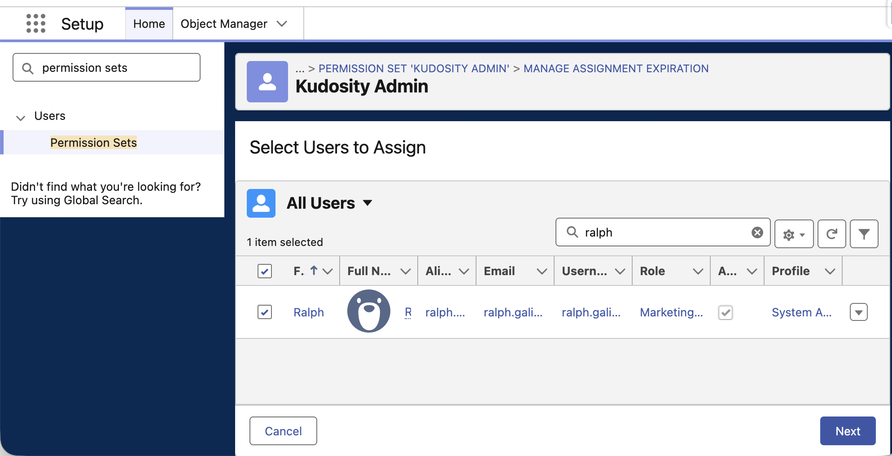The image size is (892, 456).
Task: Open the Marketing... role link
Action: tap(671, 312)
